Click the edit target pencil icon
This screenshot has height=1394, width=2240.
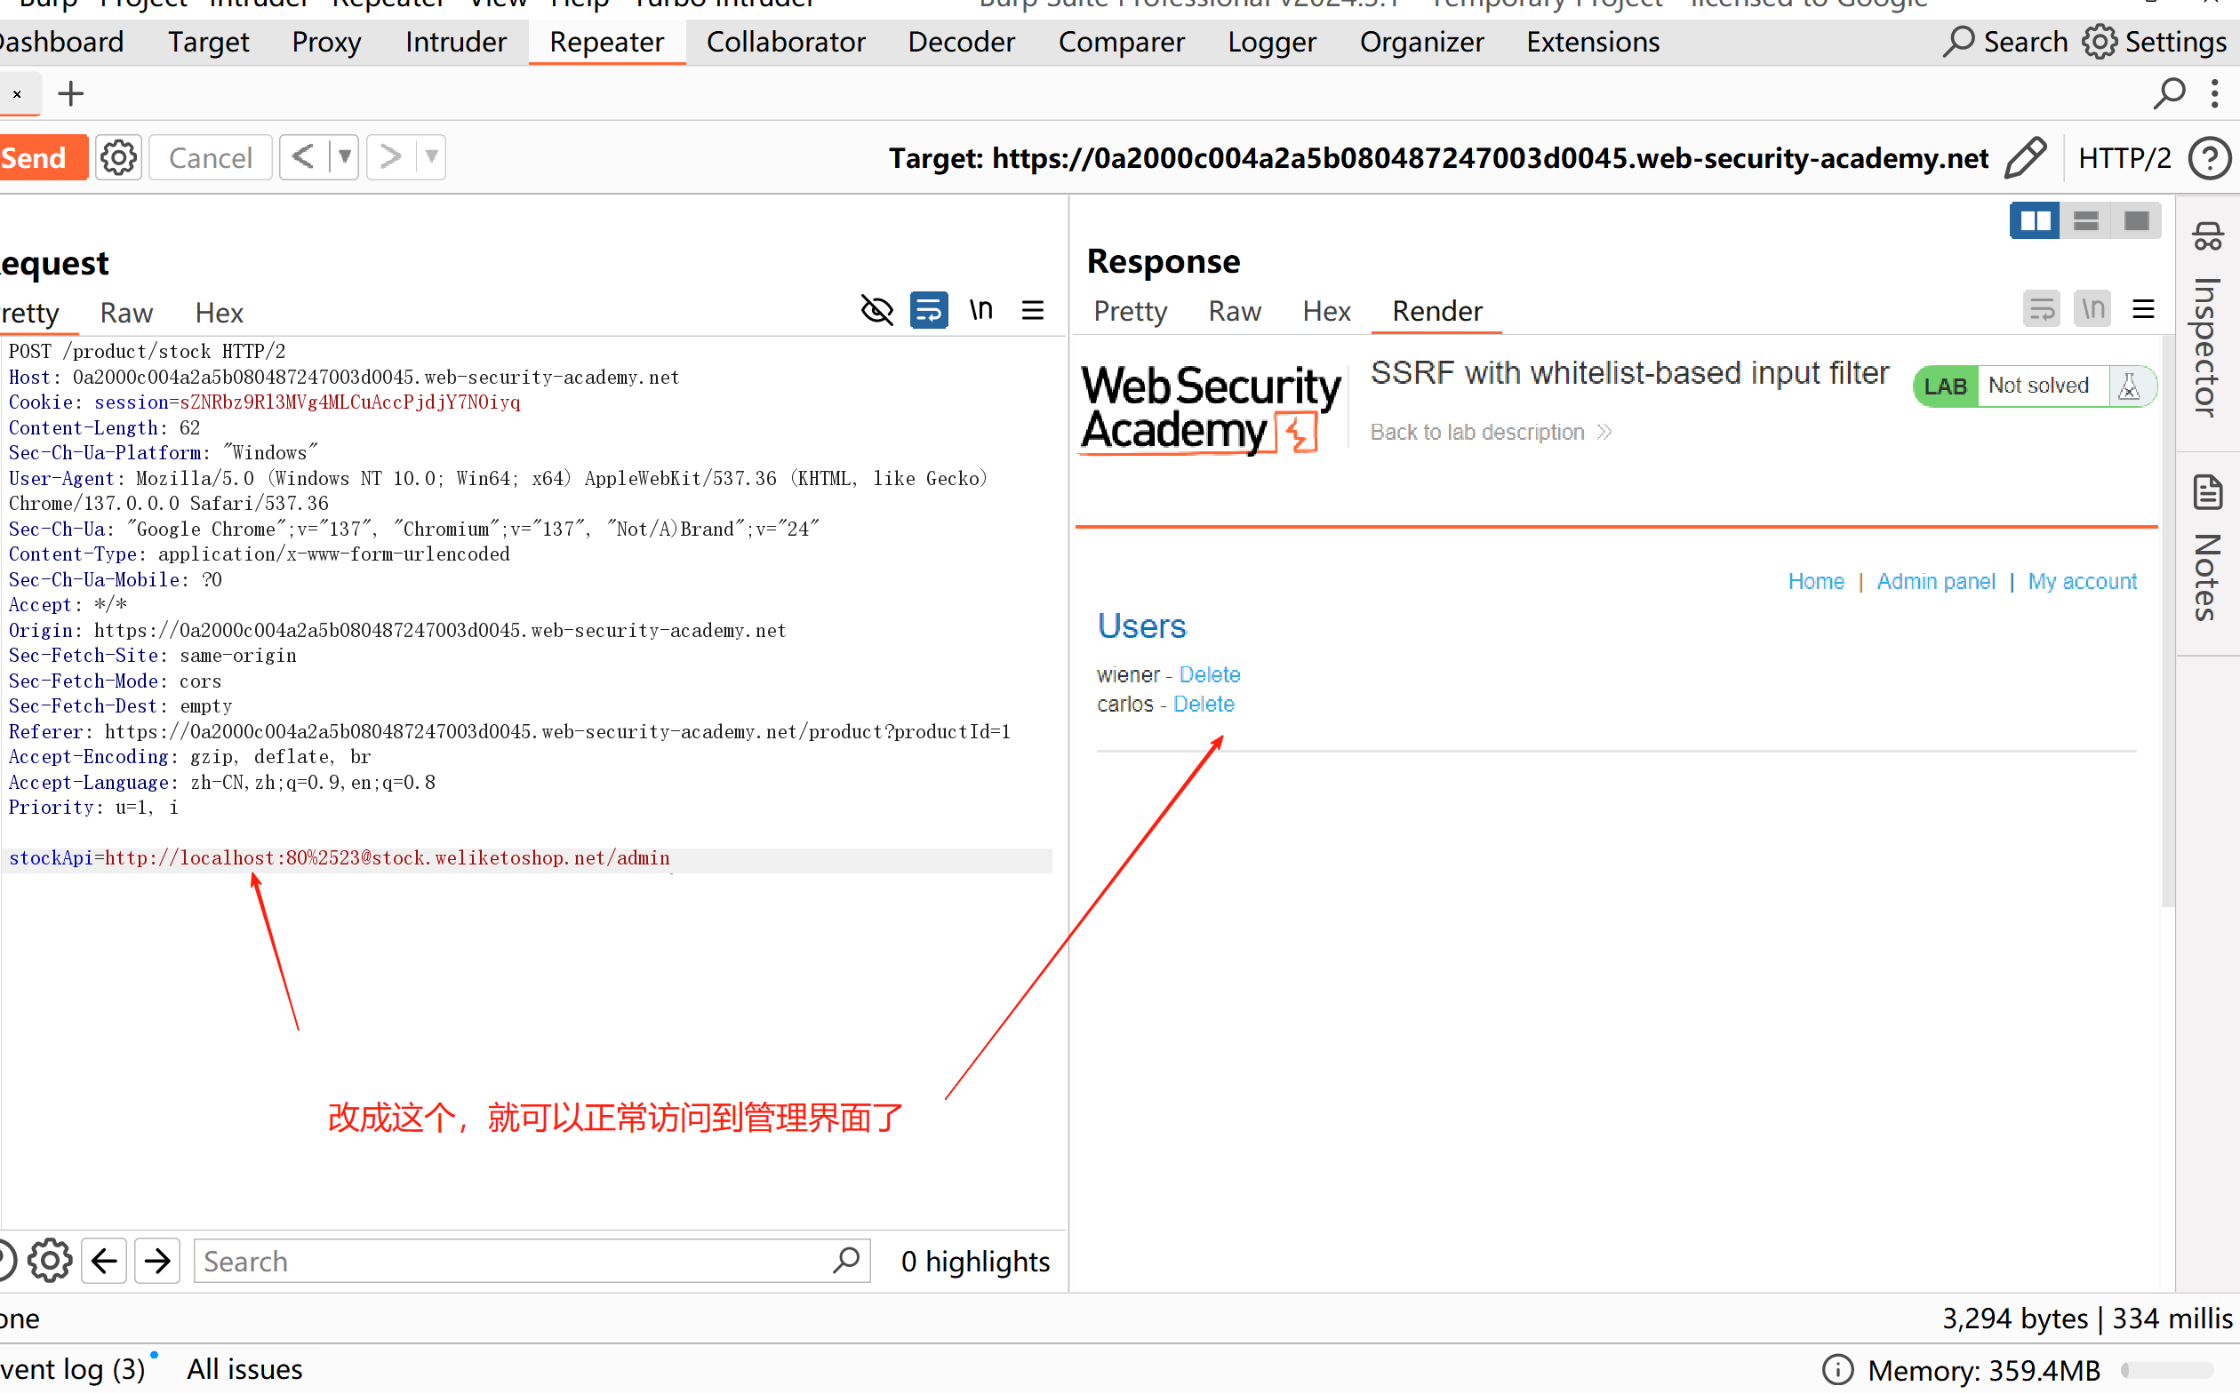click(2025, 157)
